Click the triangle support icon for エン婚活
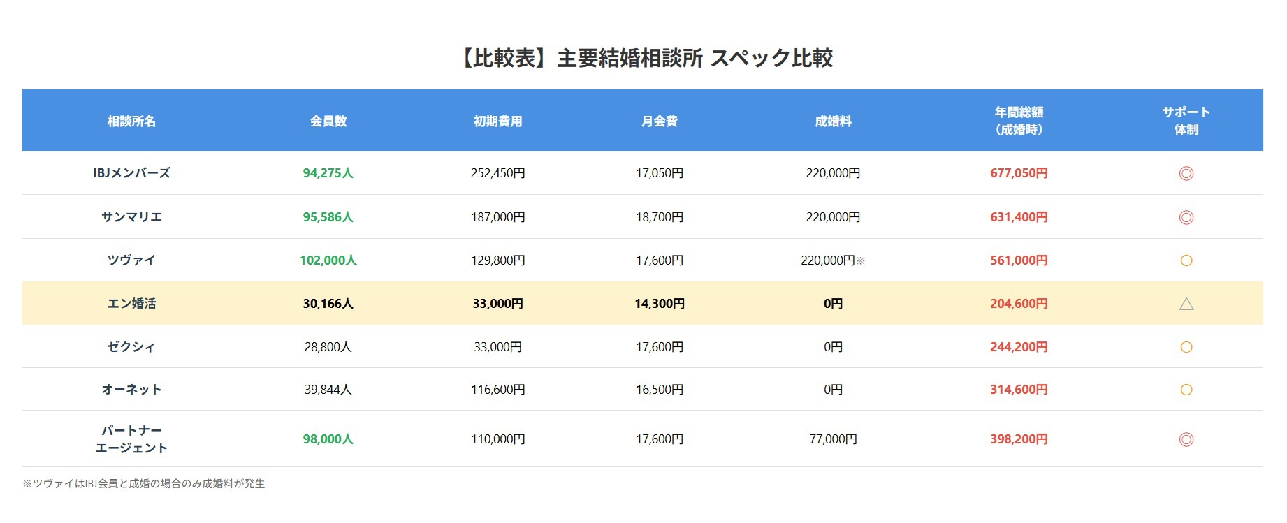Image resolution: width=1287 pixels, height=523 pixels. pos(1186,304)
